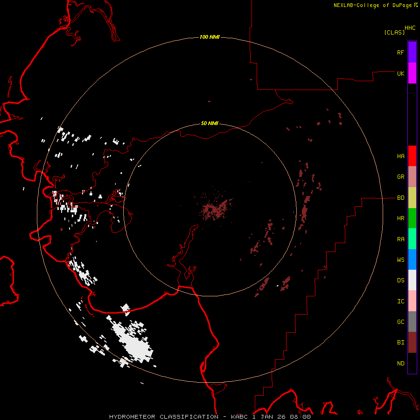Click the DS legend label

pyautogui.click(x=400, y=280)
